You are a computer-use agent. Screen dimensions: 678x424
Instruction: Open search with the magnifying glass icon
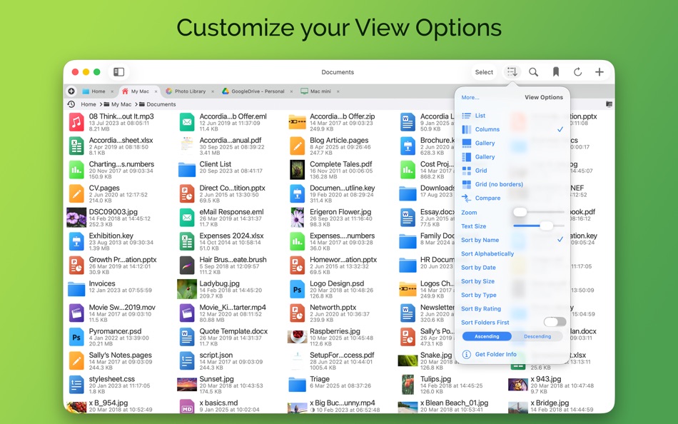click(x=532, y=71)
